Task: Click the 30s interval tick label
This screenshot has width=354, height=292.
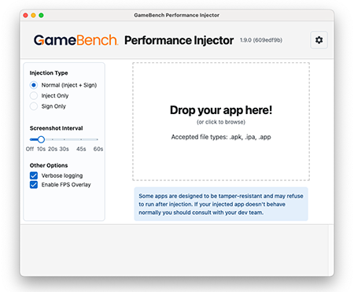Action: click(x=64, y=149)
